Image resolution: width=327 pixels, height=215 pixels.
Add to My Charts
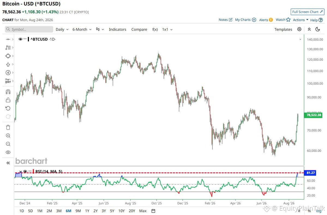click(x=245, y=20)
